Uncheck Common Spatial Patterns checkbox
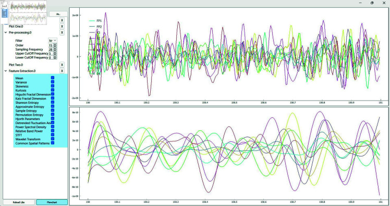This screenshot has width=390, height=206. [x=53, y=143]
